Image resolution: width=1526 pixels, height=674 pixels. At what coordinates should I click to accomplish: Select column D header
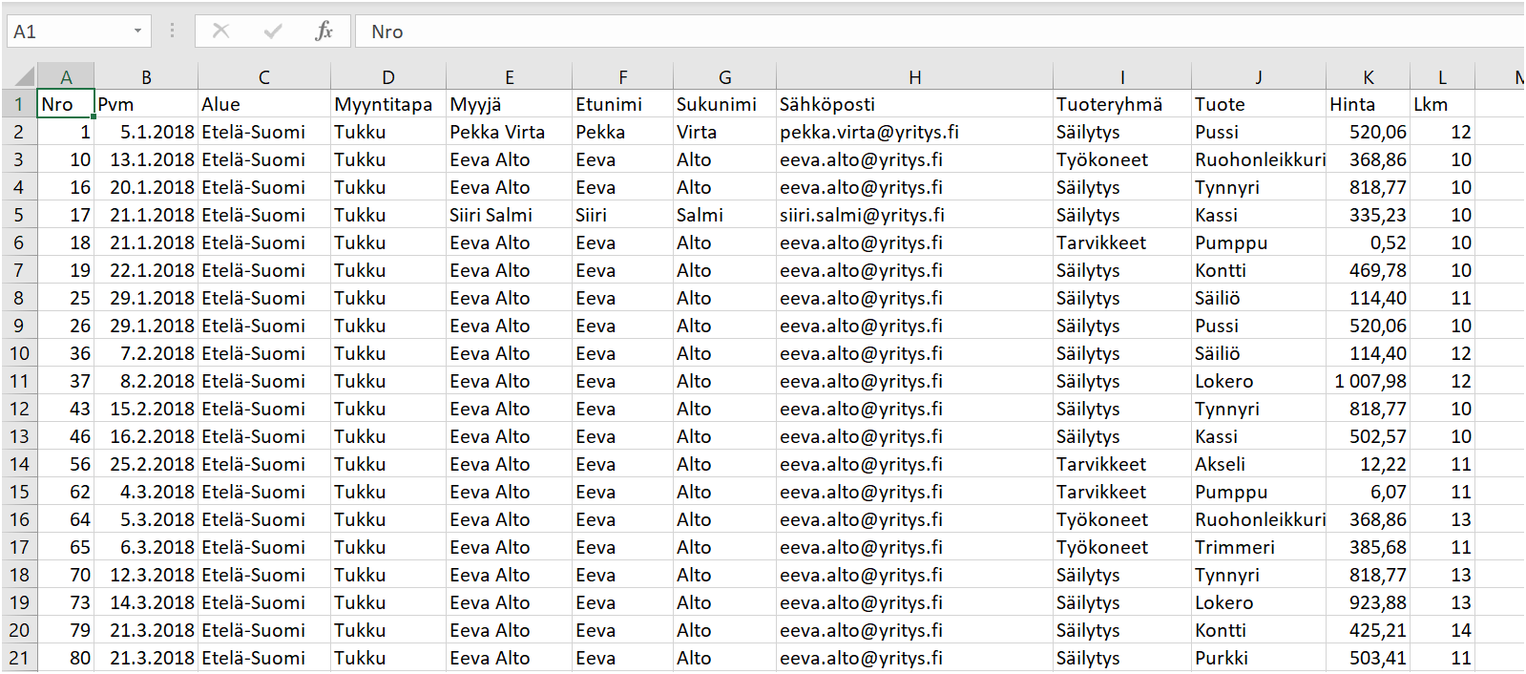388,77
